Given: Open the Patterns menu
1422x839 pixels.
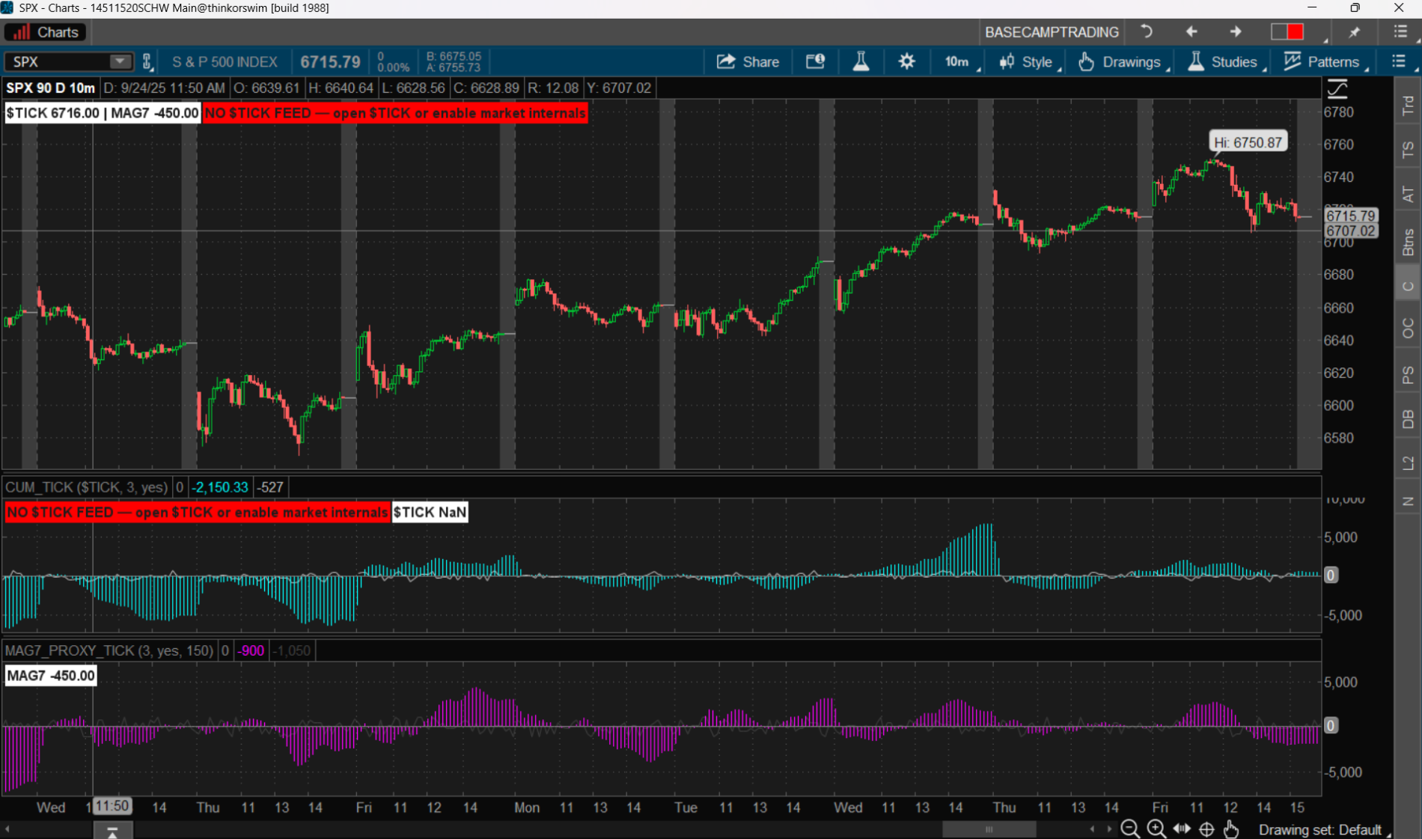Looking at the screenshot, I should point(1324,62).
